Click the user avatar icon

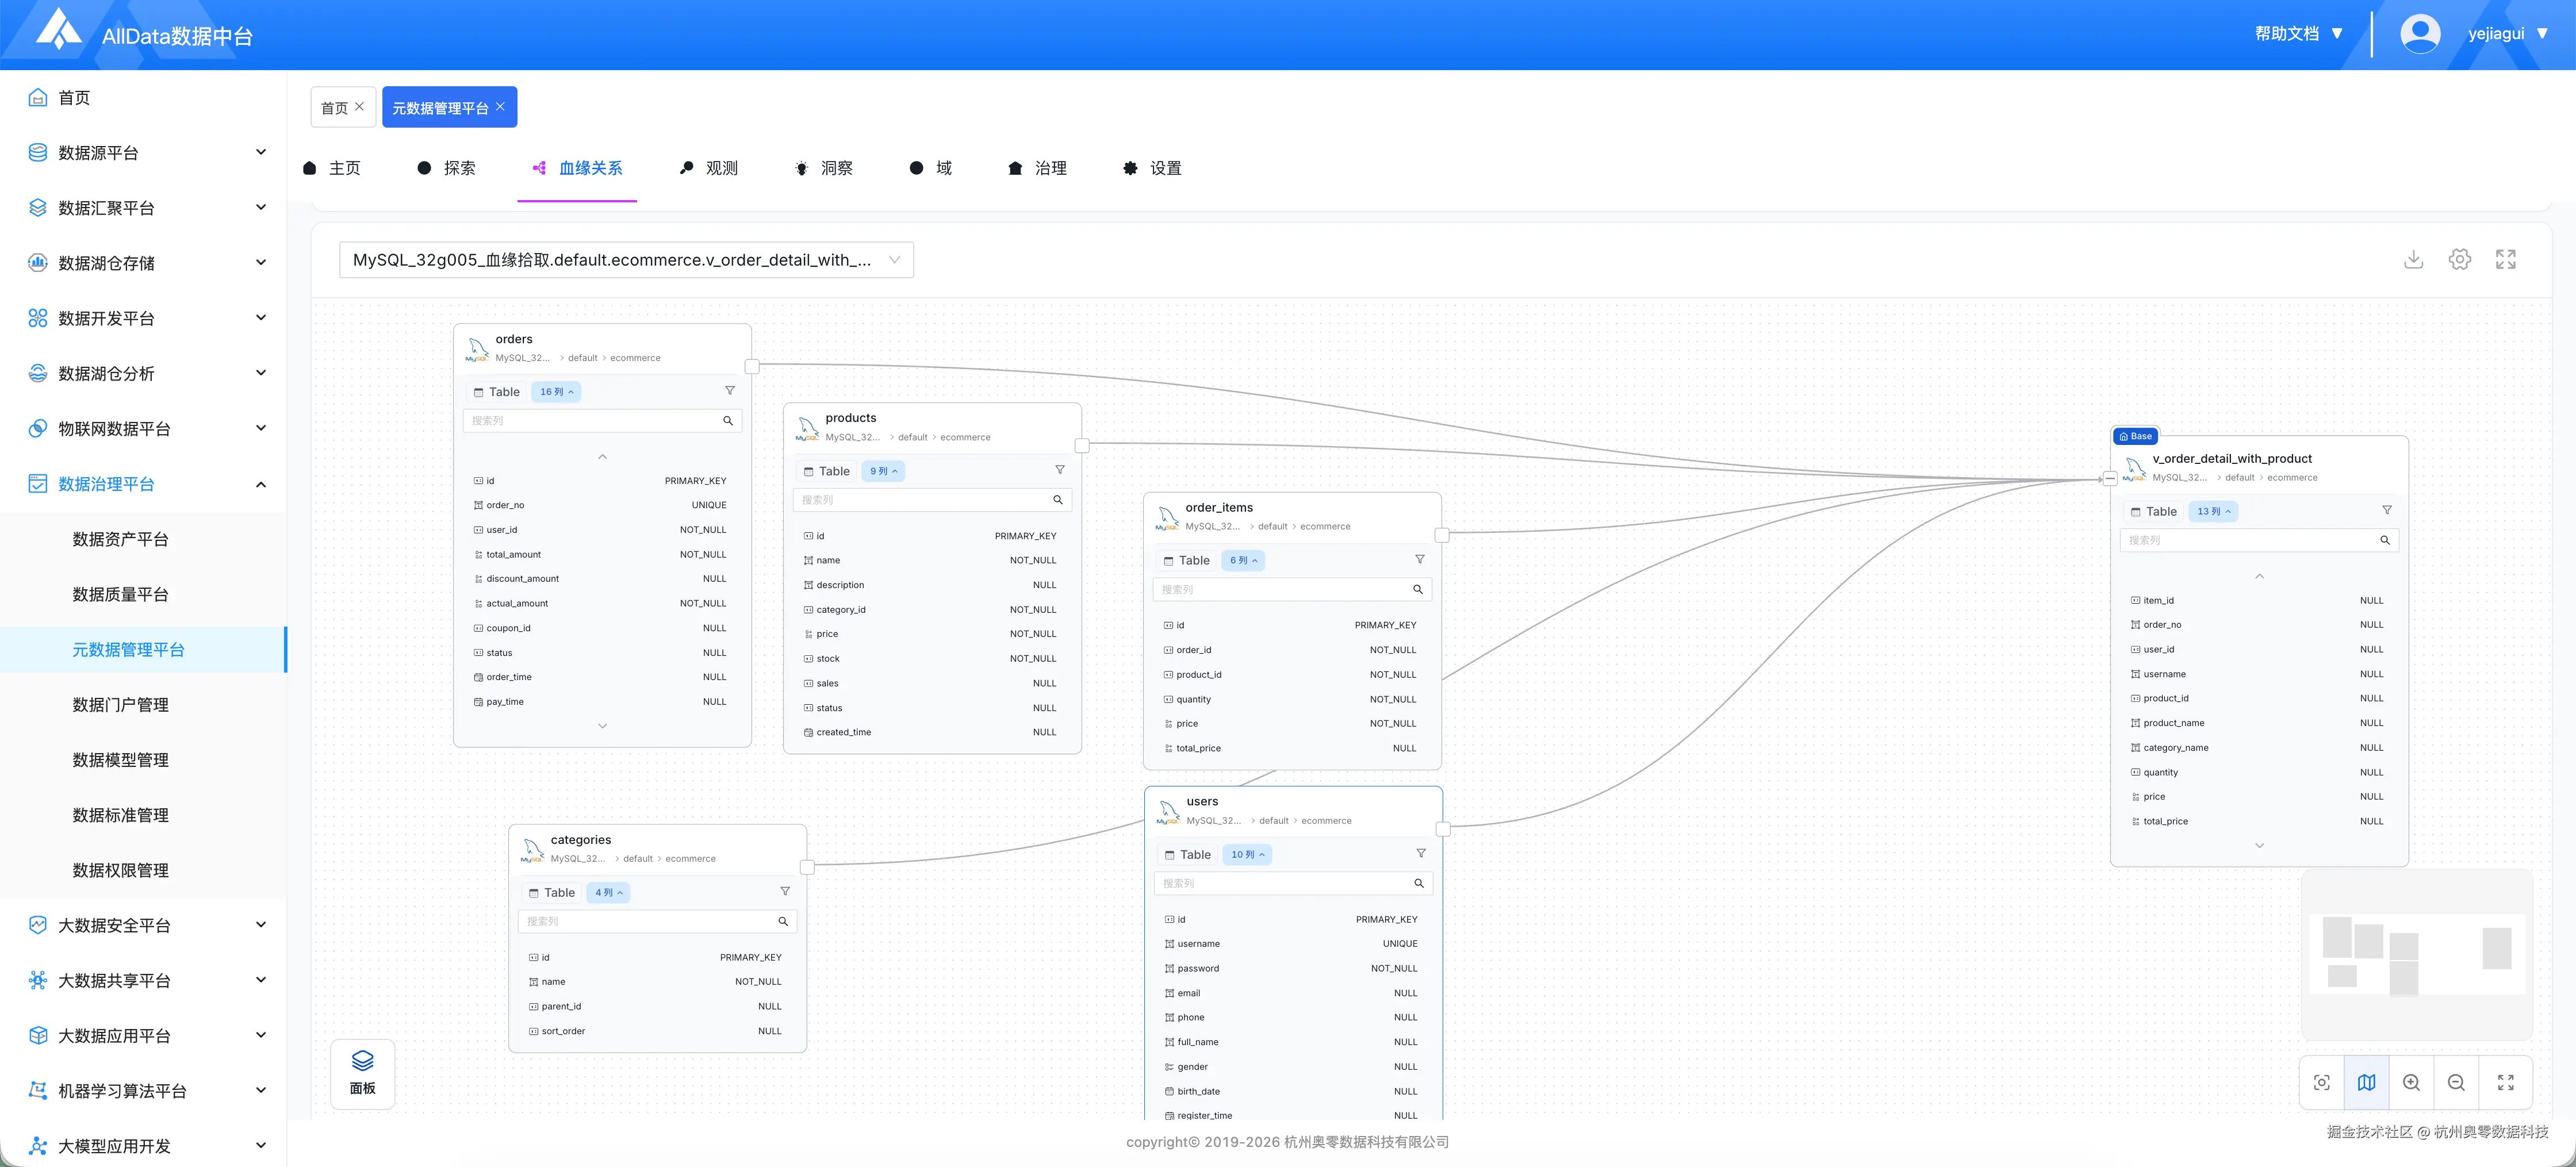tap(2420, 34)
